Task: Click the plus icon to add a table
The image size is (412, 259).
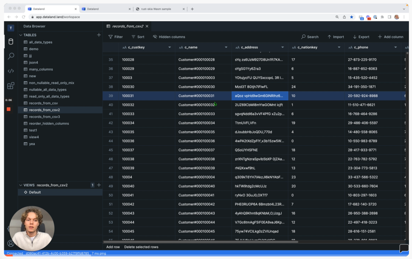Action: (99, 35)
